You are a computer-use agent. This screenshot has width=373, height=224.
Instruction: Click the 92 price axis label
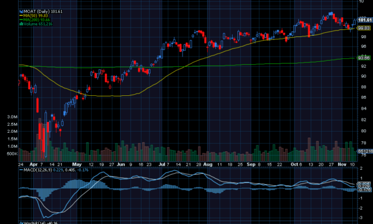coord(363,66)
